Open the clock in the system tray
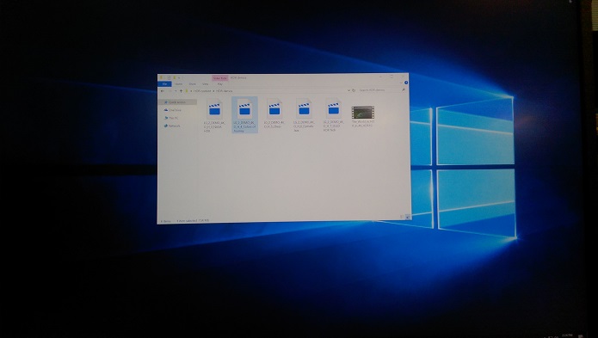Screen dimensions: 598x338 (x=567, y=336)
